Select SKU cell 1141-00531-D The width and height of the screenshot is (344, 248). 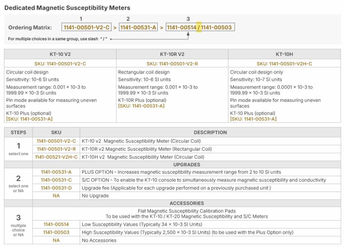pos(56,188)
